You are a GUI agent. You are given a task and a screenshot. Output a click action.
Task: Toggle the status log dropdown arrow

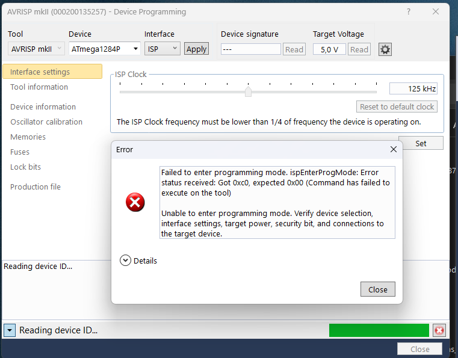pyautogui.click(x=10, y=330)
